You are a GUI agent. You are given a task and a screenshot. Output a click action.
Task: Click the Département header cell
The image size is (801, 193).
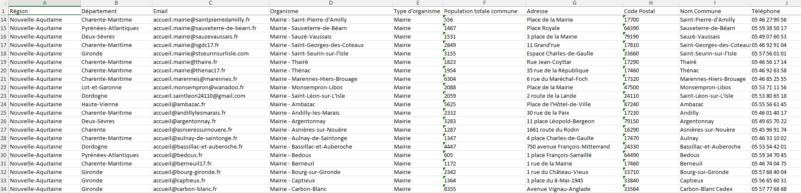(116, 11)
